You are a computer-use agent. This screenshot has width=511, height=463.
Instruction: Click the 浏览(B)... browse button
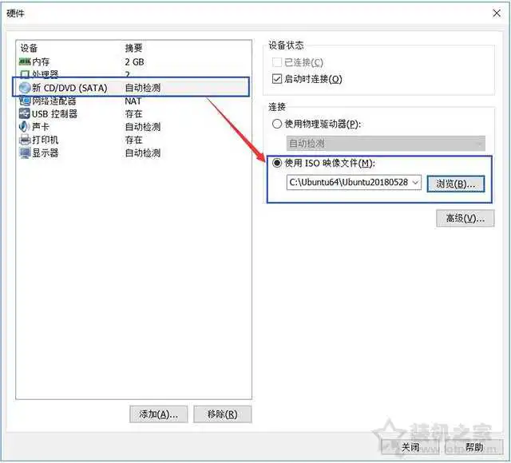(x=456, y=184)
